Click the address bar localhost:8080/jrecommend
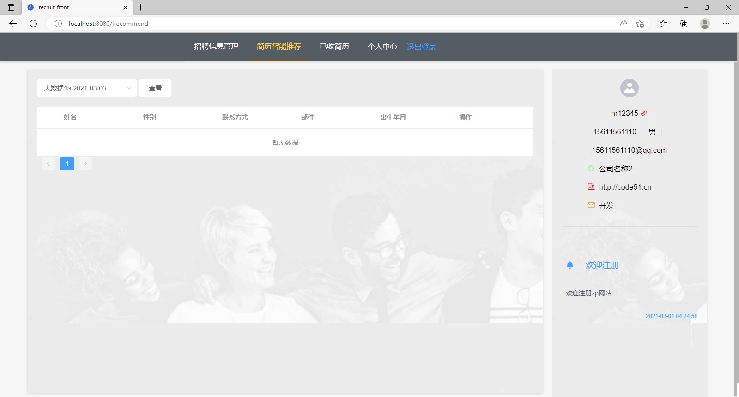The height and width of the screenshot is (397, 739). (x=108, y=24)
